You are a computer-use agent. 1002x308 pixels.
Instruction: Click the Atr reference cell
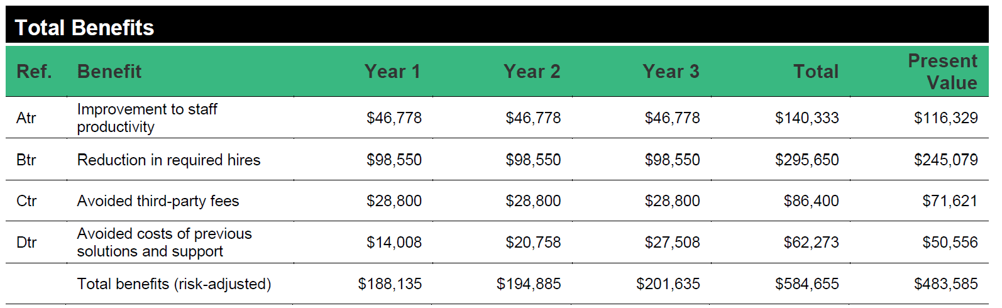[26, 118]
